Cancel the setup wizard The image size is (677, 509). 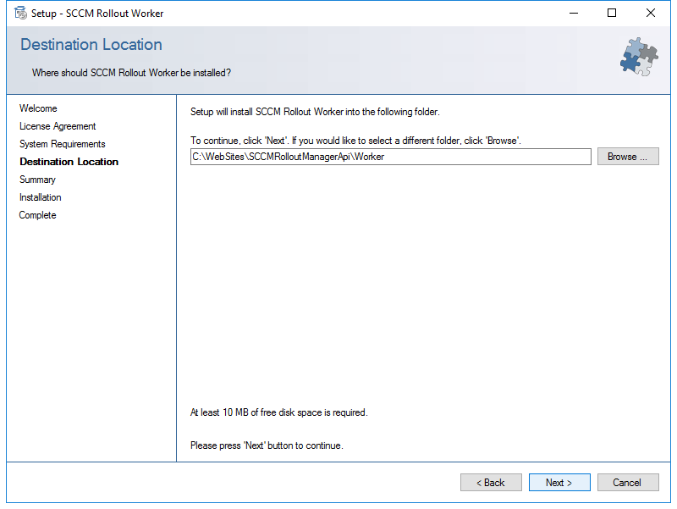628,482
